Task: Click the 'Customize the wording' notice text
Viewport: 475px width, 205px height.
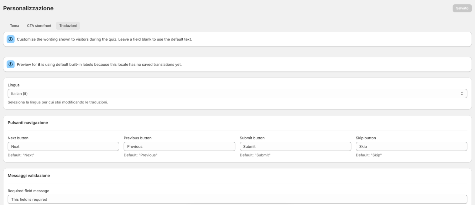Action: (105, 39)
